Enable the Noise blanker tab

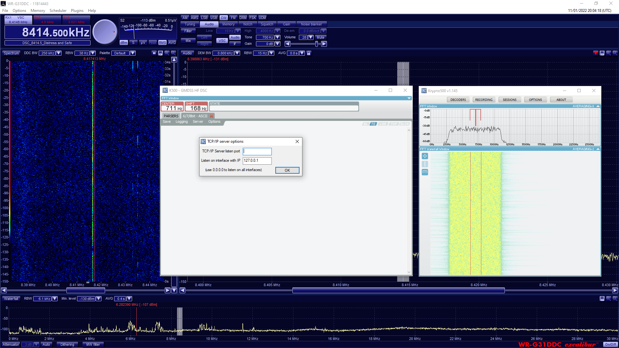pos(311,24)
